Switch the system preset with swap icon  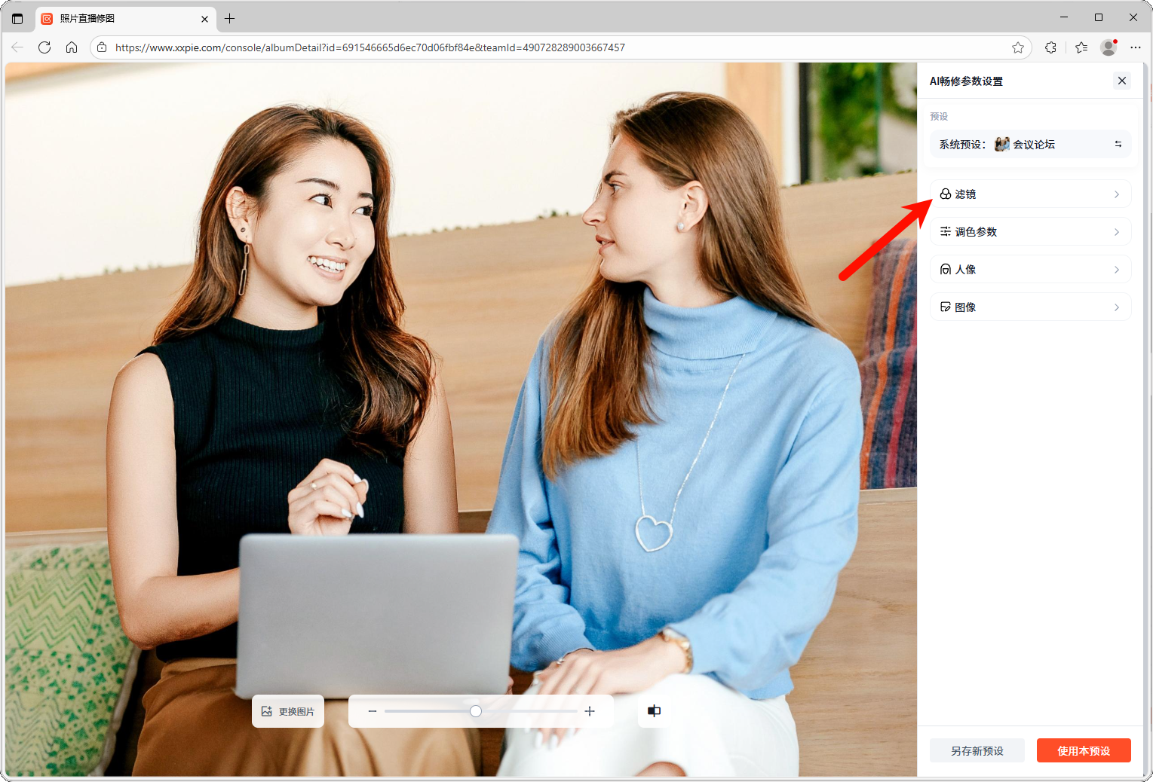[x=1118, y=144]
